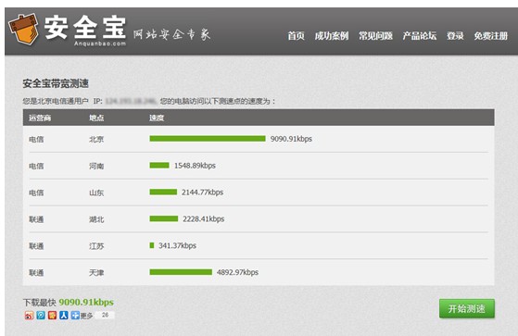518x336 pixels.
Task: Select the 北京 location cell
Action: point(96,139)
